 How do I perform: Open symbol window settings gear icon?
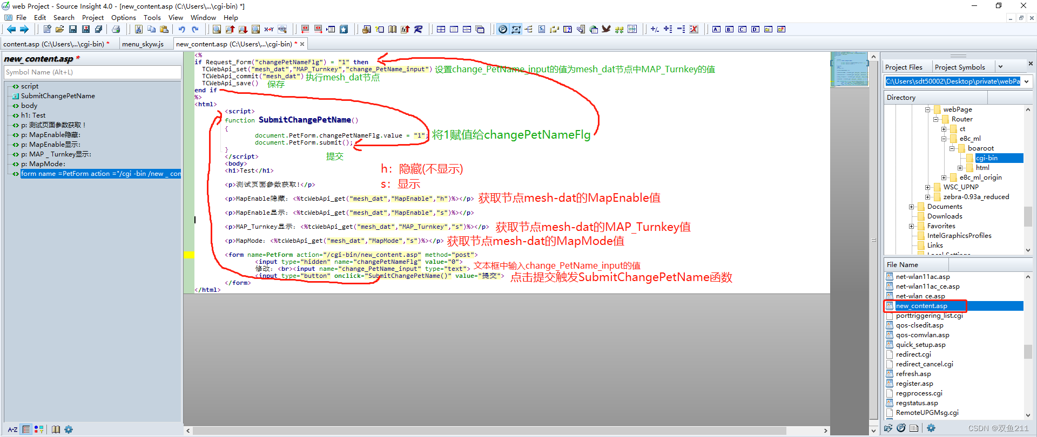tap(69, 429)
